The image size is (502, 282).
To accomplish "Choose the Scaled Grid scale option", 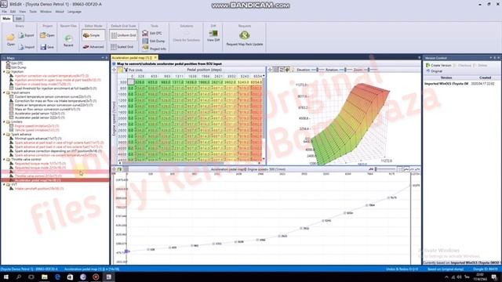I will (x=122, y=47).
